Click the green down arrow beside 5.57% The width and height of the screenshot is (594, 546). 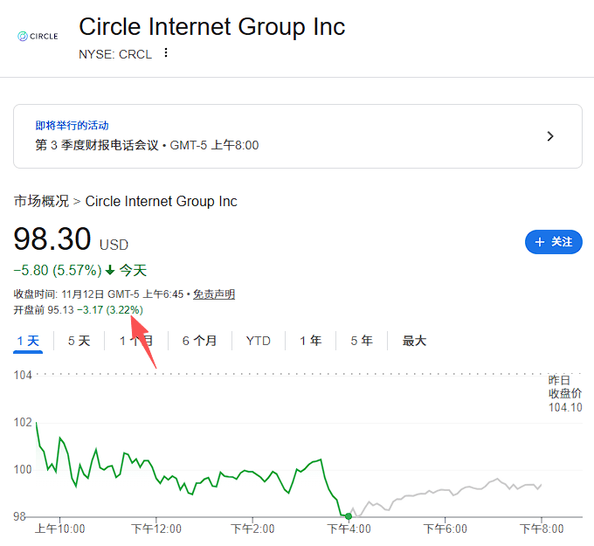click(110, 270)
